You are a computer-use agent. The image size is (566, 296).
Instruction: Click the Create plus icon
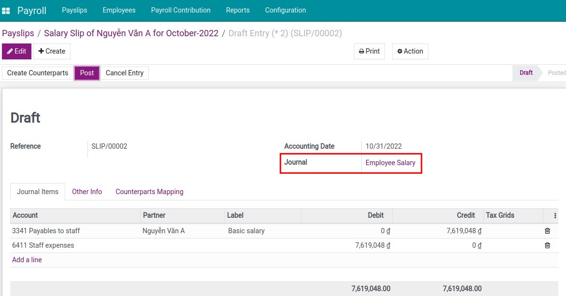tap(43, 51)
